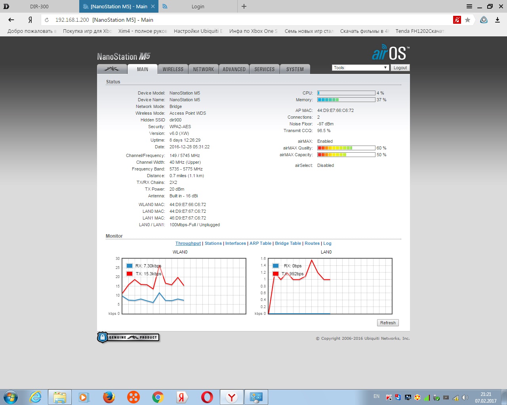This screenshot has width=507, height=405.
Task: Open the SERVICES tab
Action: coord(265,69)
